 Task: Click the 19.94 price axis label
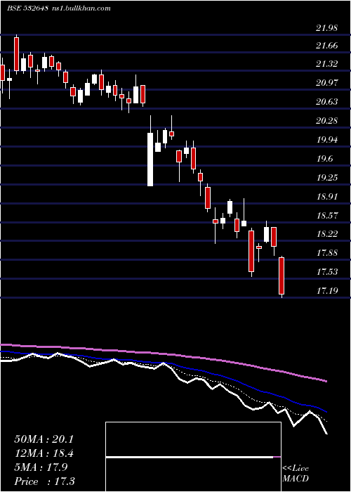[x=327, y=140]
